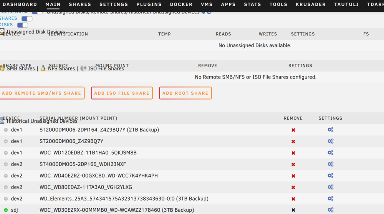Open settings gears for WDC_WD120EDBZ-11B1HA0_5QKJSM8B
Screen dimensions: 384x214
pos(331,153)
